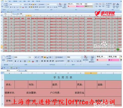123x108 pixels.
Task: Click the Undo arrow on lower quick access toolbar
Action: [4, 68]
